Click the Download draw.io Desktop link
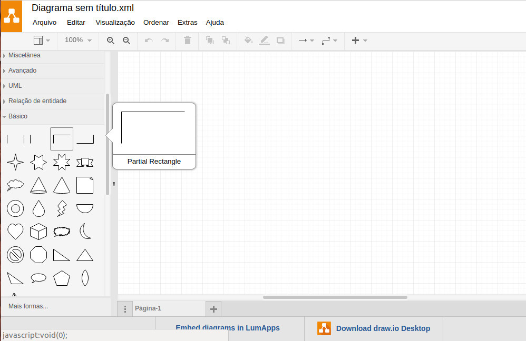526x341 pixels. 383,328
